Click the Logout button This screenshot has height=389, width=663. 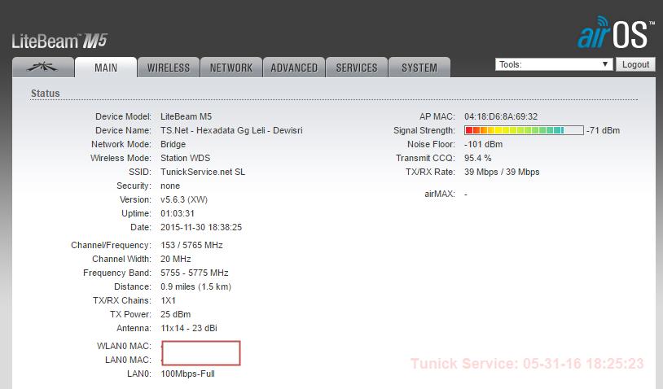pyautogui.click(x=635, y=64)
